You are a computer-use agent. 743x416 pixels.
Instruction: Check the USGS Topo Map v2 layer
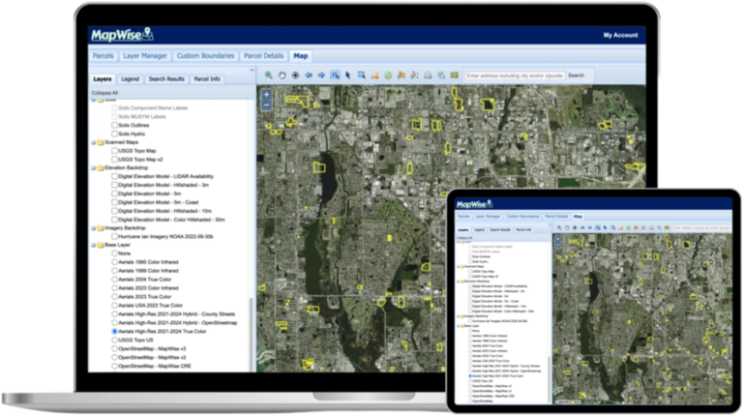coord(114,160)
